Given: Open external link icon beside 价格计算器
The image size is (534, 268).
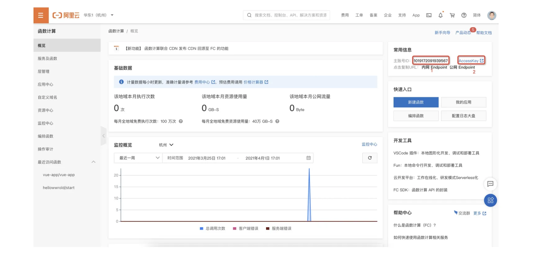Looking at the screenshot, I should point(266,82).
